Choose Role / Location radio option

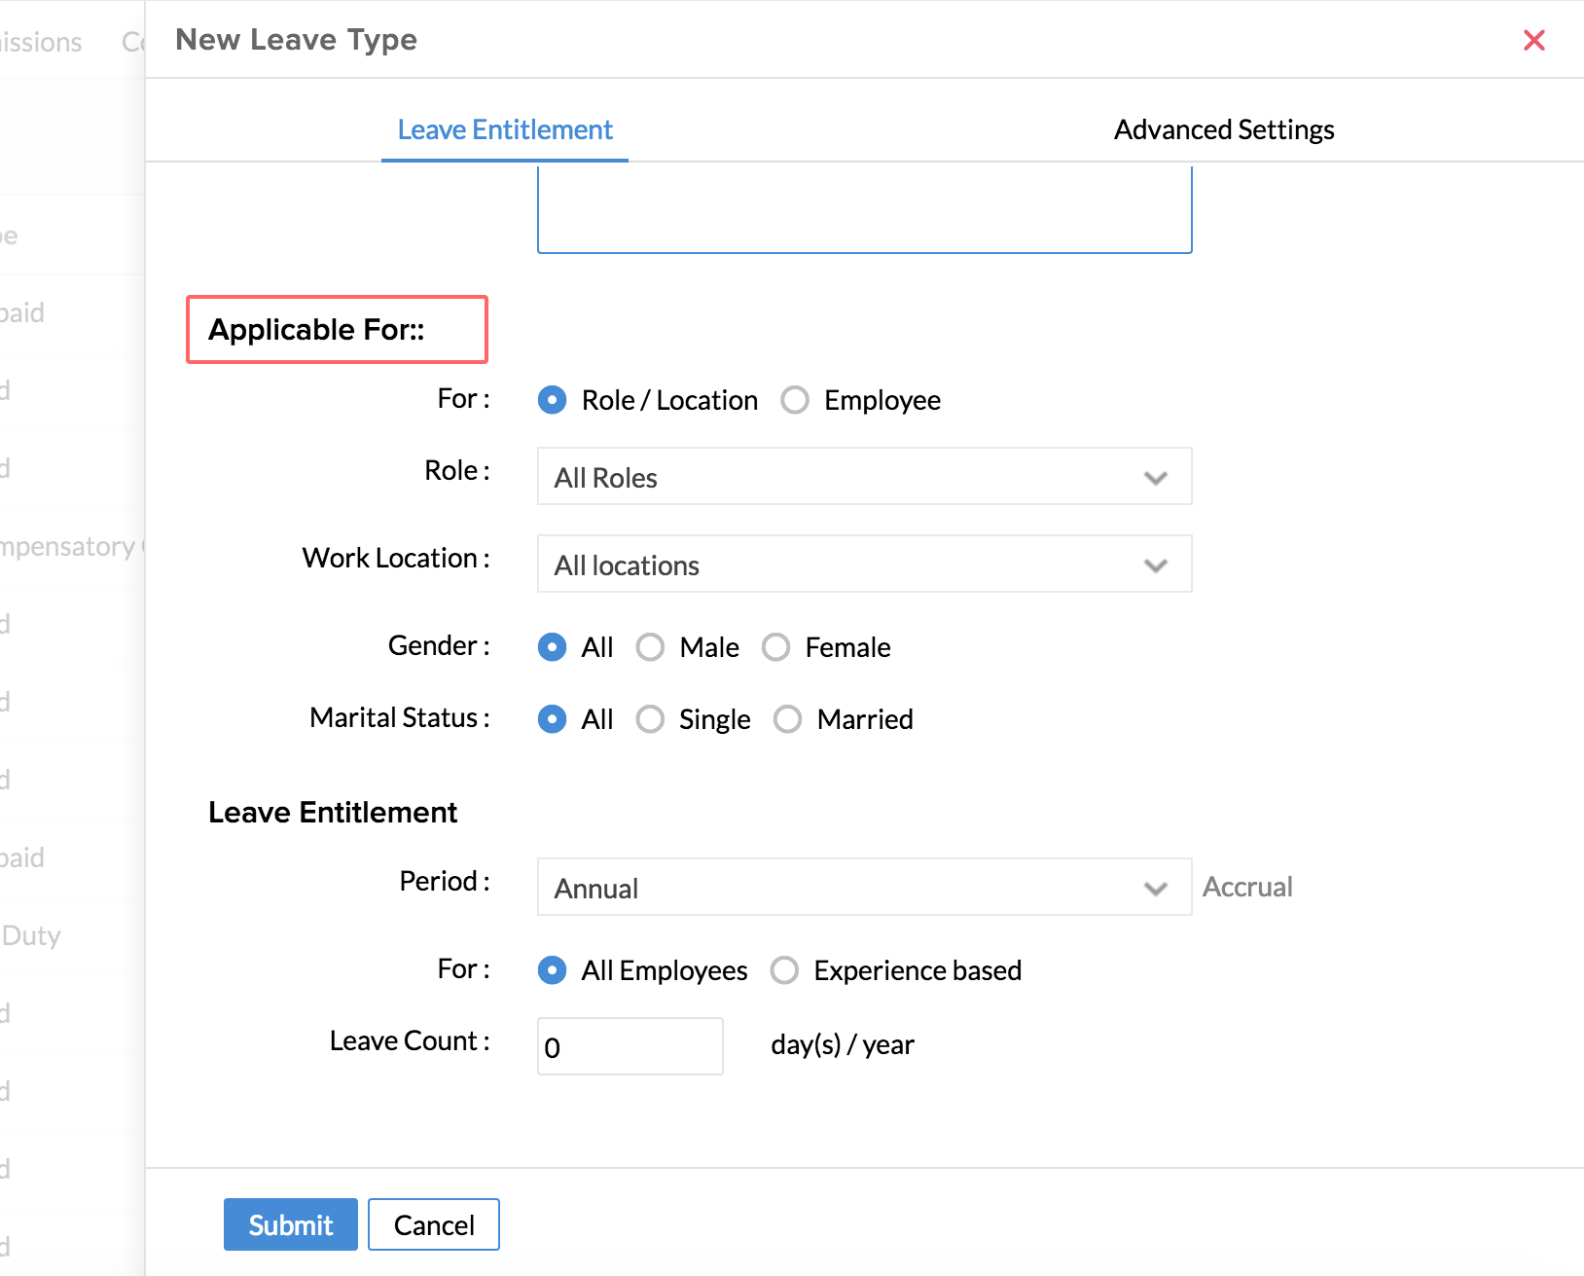[x=552, y=400]
